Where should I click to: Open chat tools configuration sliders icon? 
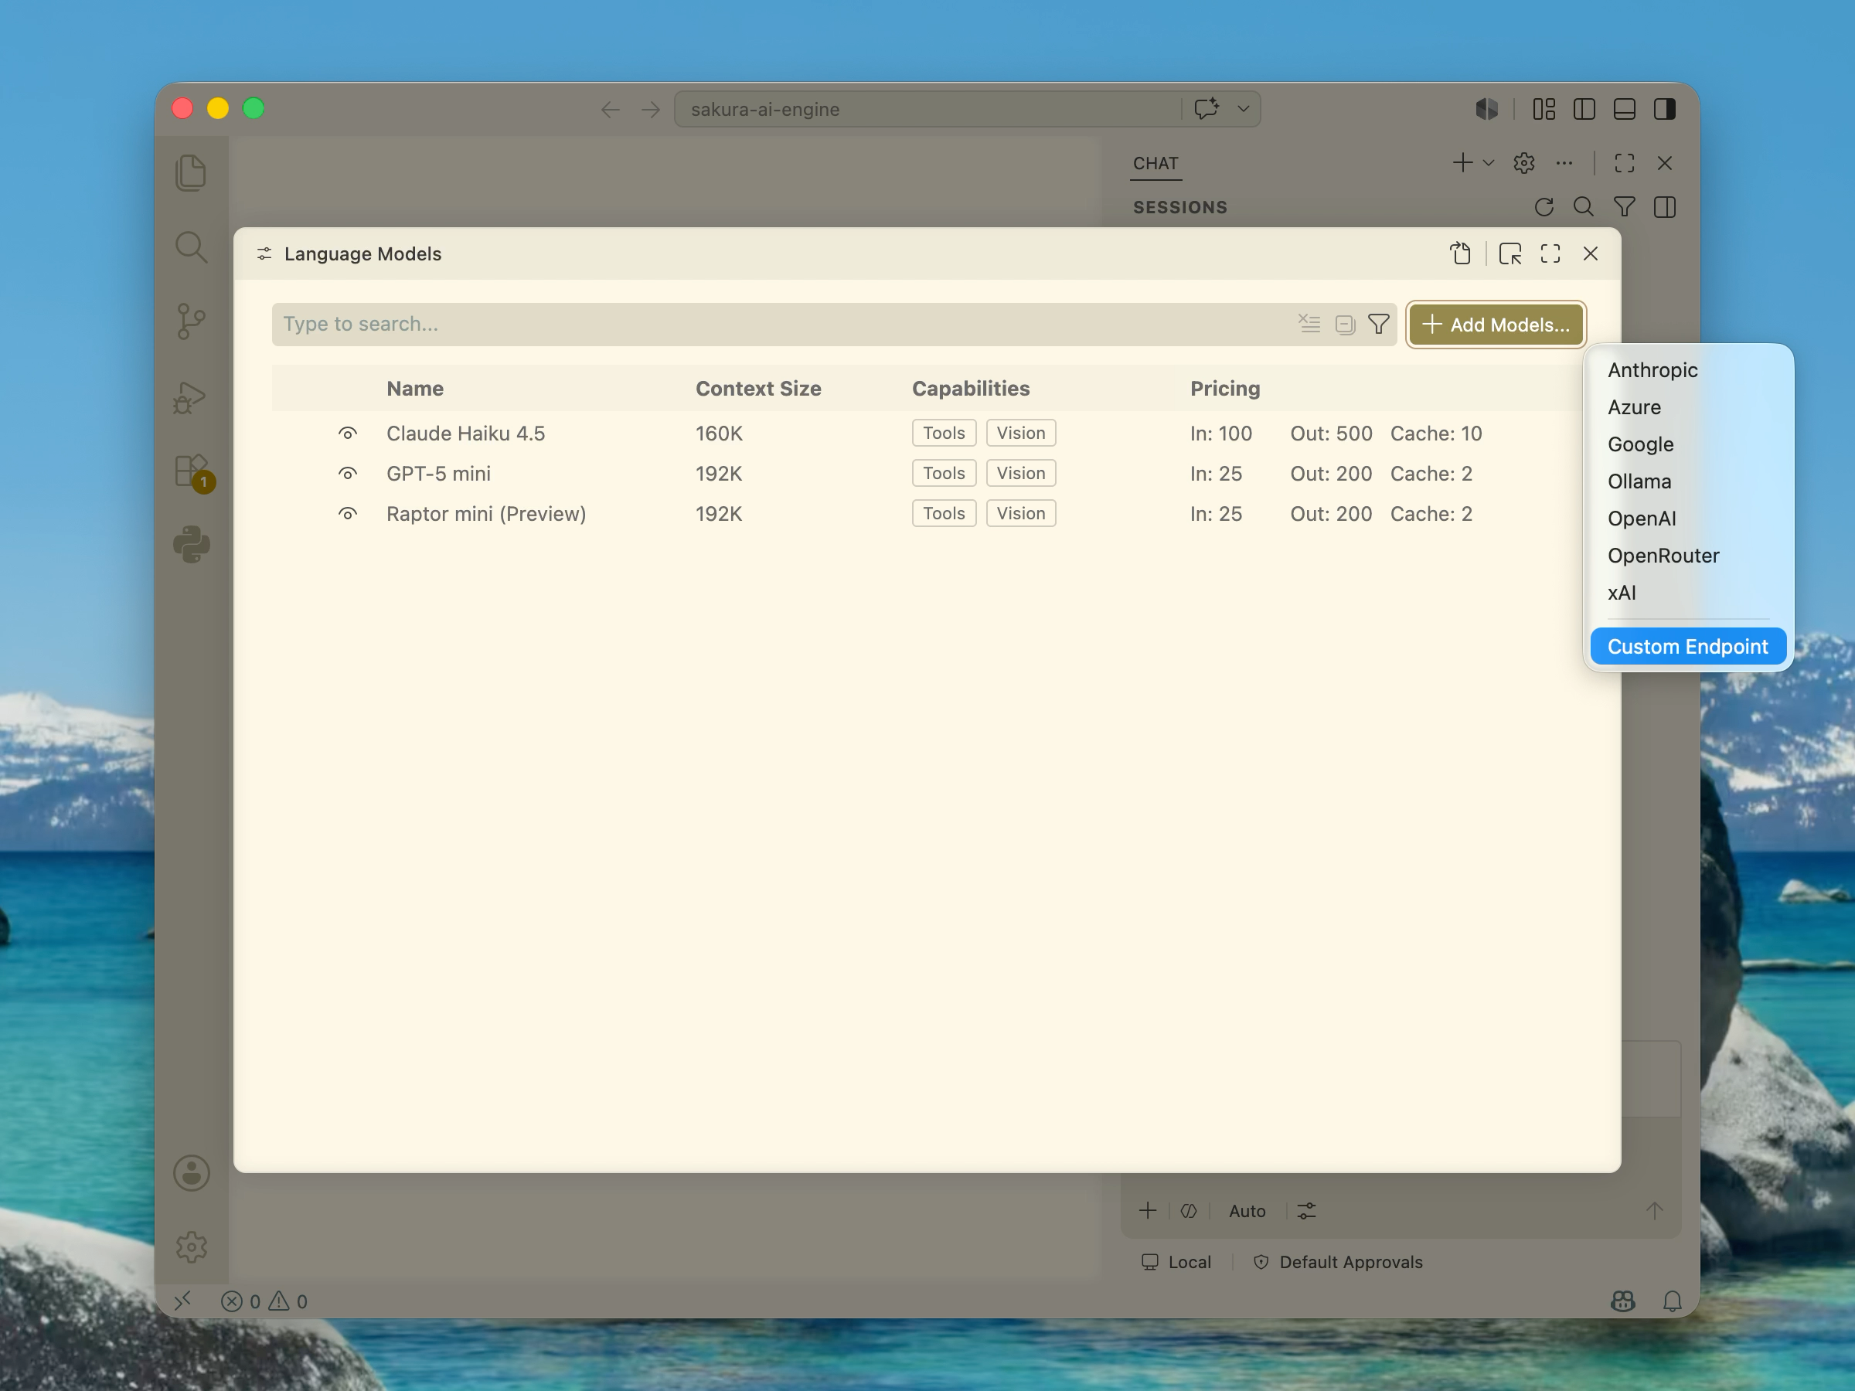[1306, 1211]
